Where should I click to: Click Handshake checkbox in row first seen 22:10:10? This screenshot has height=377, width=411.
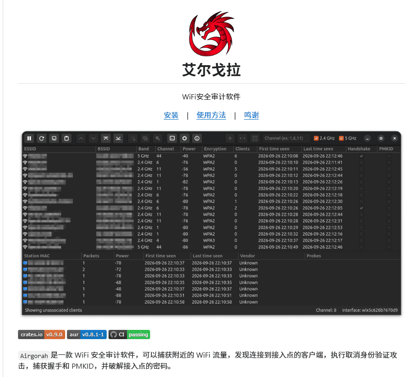362,163
